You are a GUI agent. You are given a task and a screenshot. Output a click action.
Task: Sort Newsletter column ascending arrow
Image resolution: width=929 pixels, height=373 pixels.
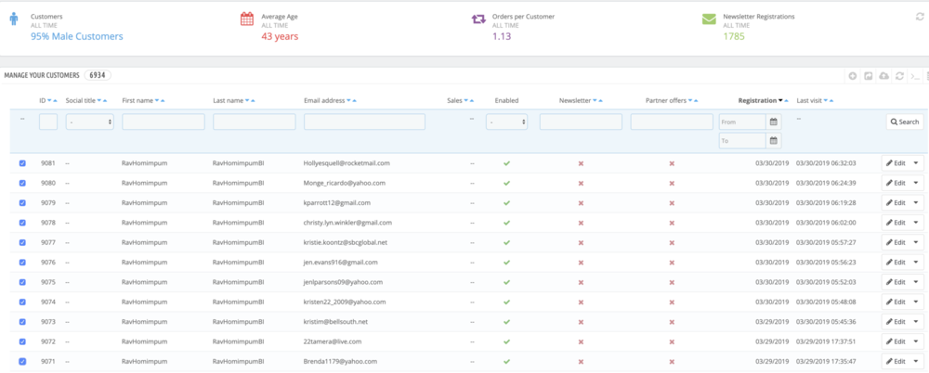point(601,101)
